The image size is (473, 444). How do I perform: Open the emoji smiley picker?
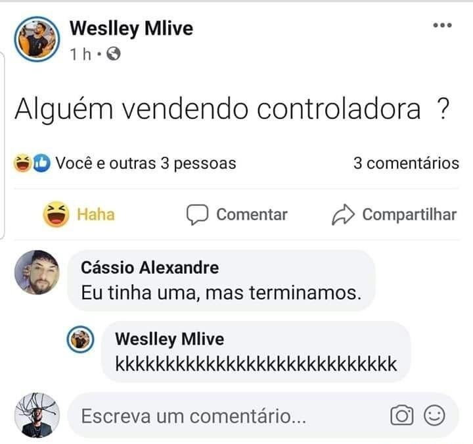pyautogui.click(x=434, y=416)
